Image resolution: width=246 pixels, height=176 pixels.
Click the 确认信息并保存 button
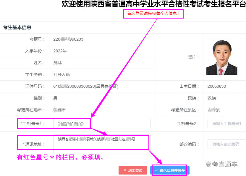(x=170, y=170)
